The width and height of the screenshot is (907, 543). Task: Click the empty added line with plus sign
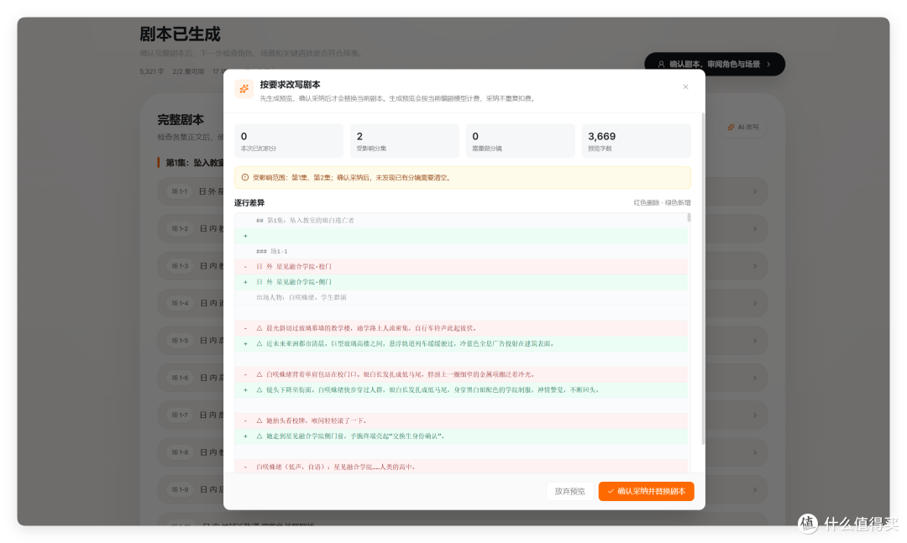pos(461,236)
